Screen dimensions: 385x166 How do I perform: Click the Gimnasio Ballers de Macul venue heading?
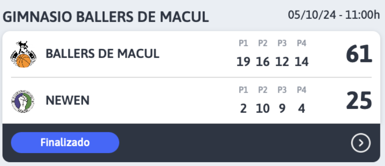[x=105, y=17]
